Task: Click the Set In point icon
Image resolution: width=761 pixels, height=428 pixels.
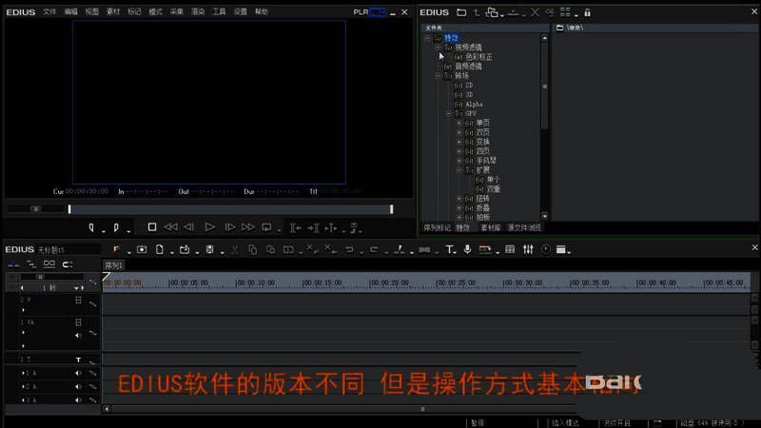Action: tap(92, 227)
